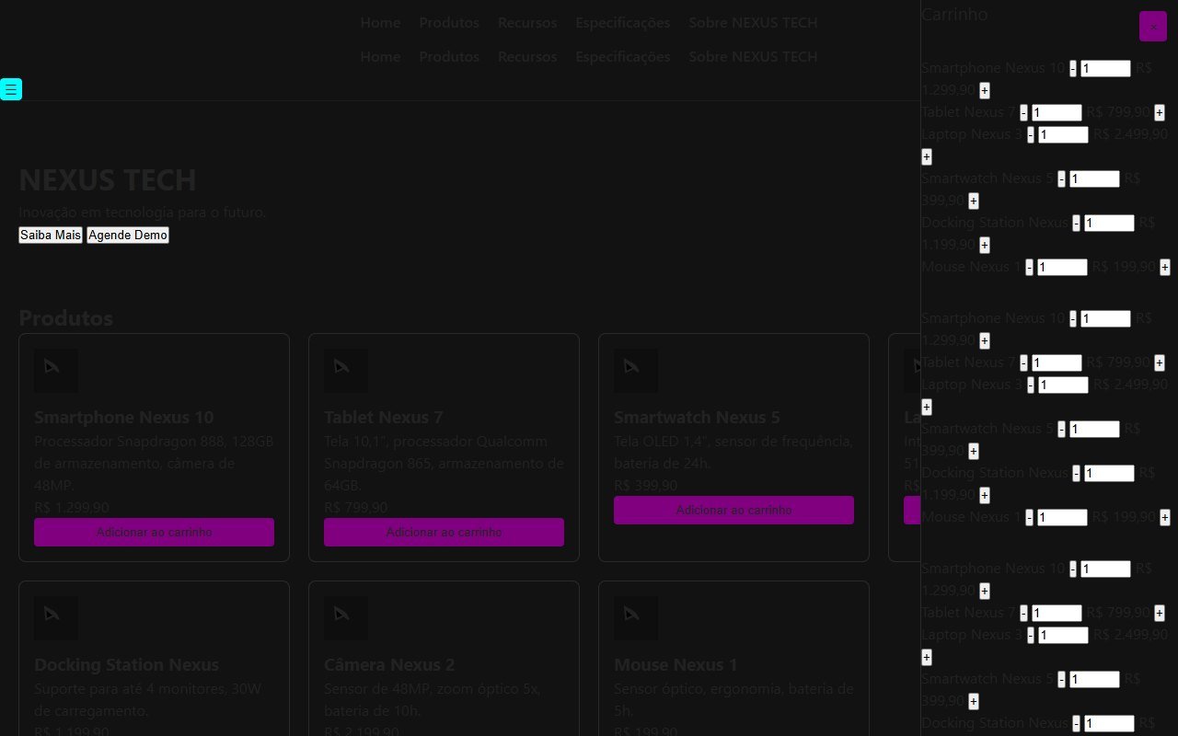Add Smartwatch Nexus 5 to the cart
Viewport: 1178px width, 736px height.
tap(733, 510)
